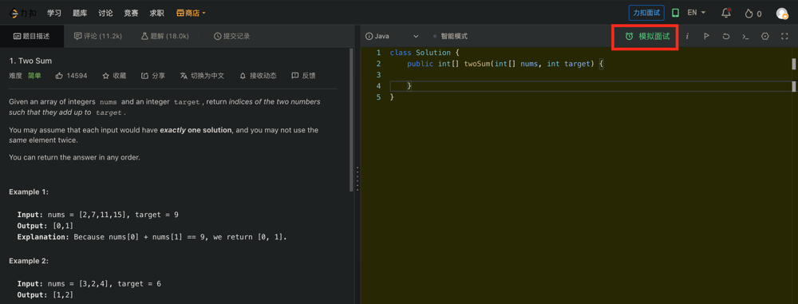Open the user avatar menu
This screenshot has height=304, width=798.
782,14
